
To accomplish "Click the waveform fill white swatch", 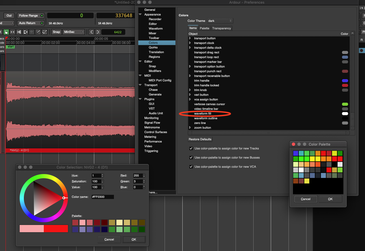I will (x=345, y=114).
